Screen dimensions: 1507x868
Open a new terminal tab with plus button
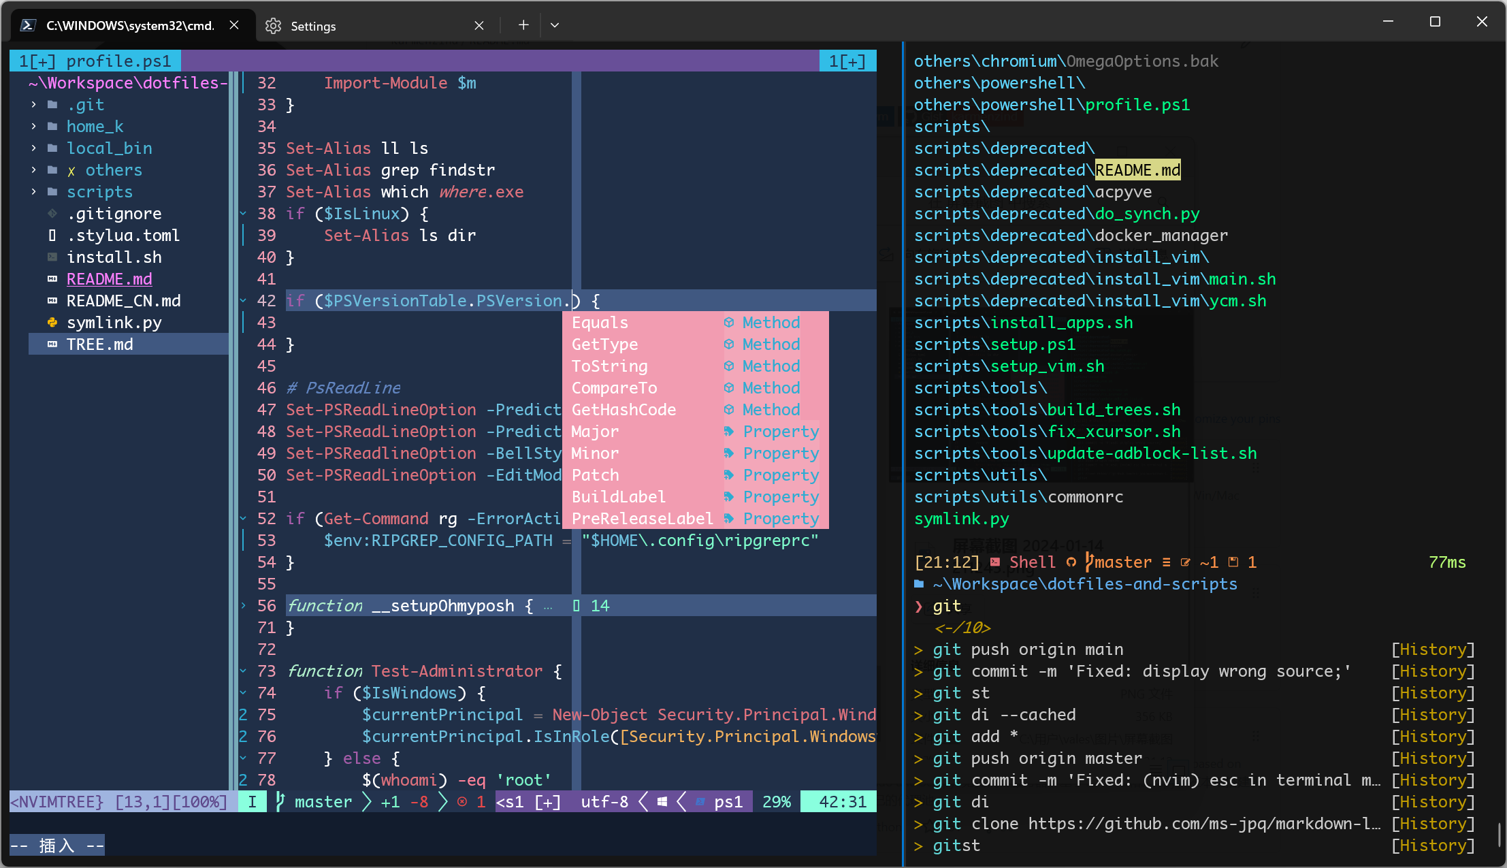coord(523,25)
